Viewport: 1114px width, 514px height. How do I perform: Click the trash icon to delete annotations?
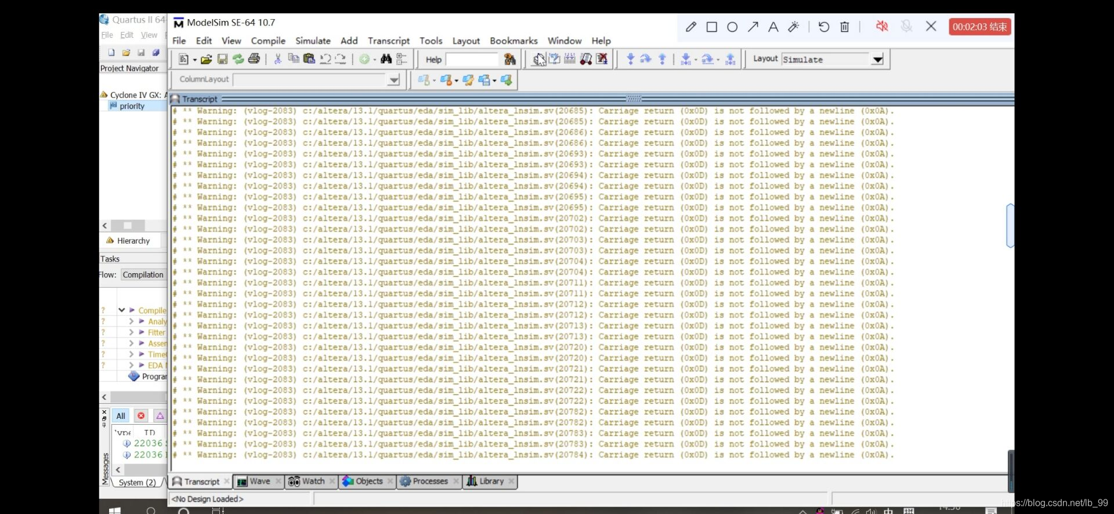click(x=845, y=27)
